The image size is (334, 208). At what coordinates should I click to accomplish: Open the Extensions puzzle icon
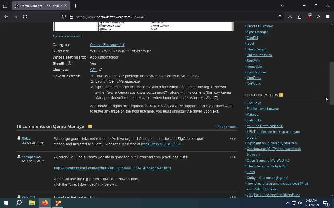pyautogui.click(x=300, y=17)
